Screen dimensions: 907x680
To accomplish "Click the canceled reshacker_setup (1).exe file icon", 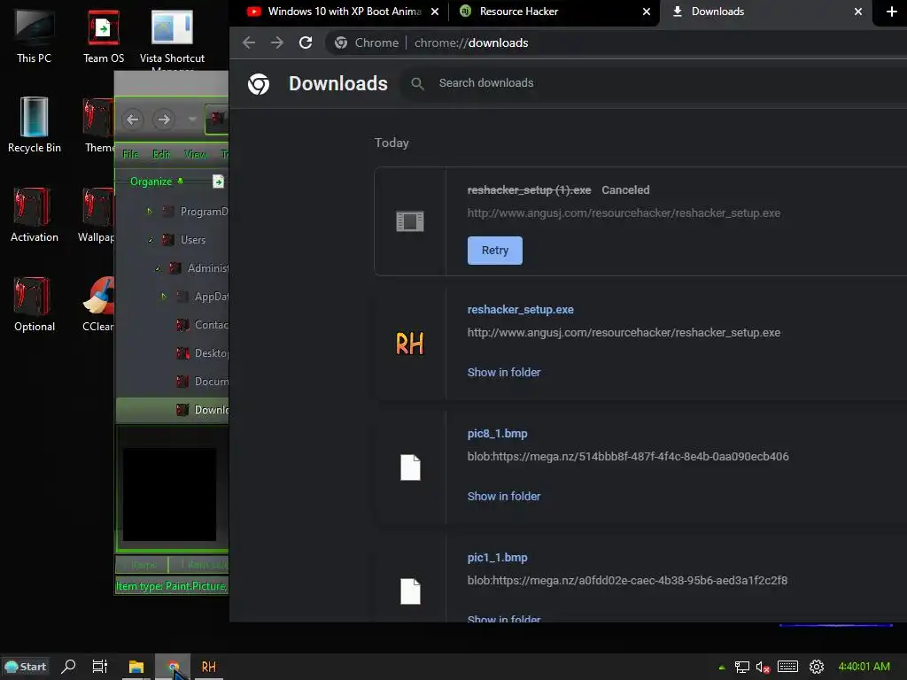I will [409, 220].
